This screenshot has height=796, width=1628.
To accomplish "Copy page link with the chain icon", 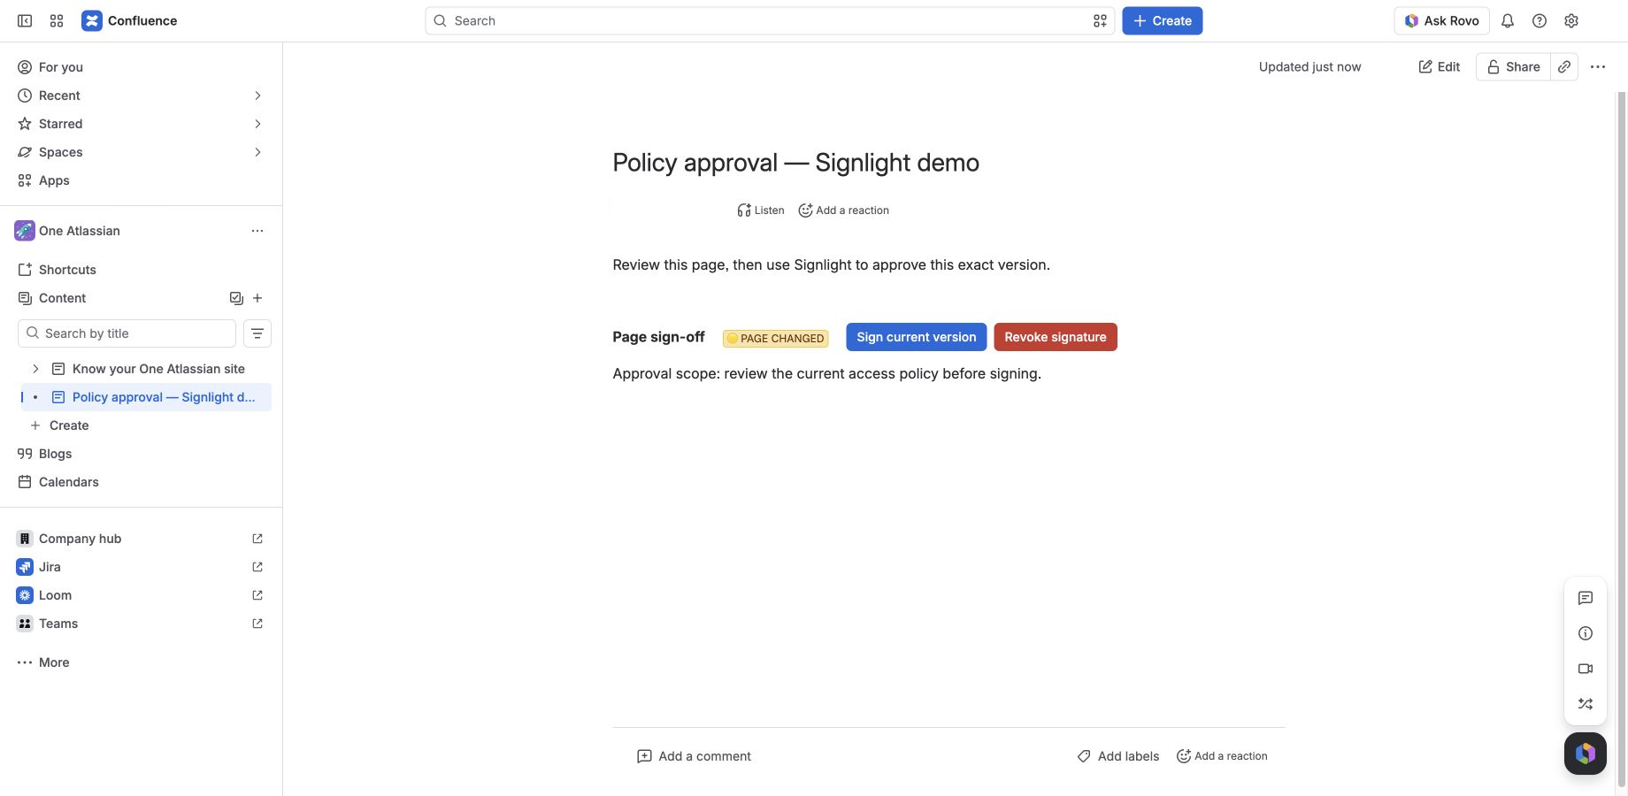I will (x=1564, y=66).
